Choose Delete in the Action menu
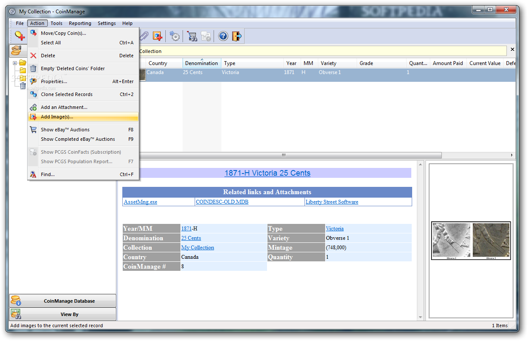Screen dimensions: 528x341 click(83, 56)
